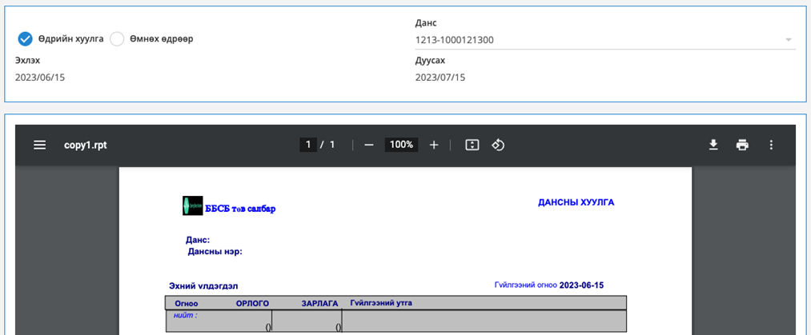
Task: Print the account statement PDF
Action: click(x=742, y=145)
